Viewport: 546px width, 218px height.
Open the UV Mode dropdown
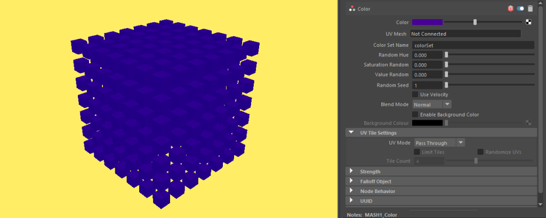[x=439, y=142]
